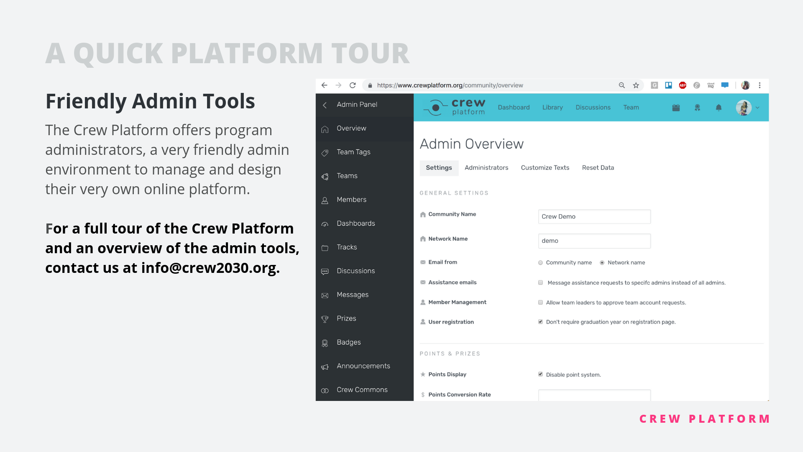Image resolution: width=803 pixels, height=452 pixels.
Task: Select the Settings tab
Action: click(x=439, y=168)
